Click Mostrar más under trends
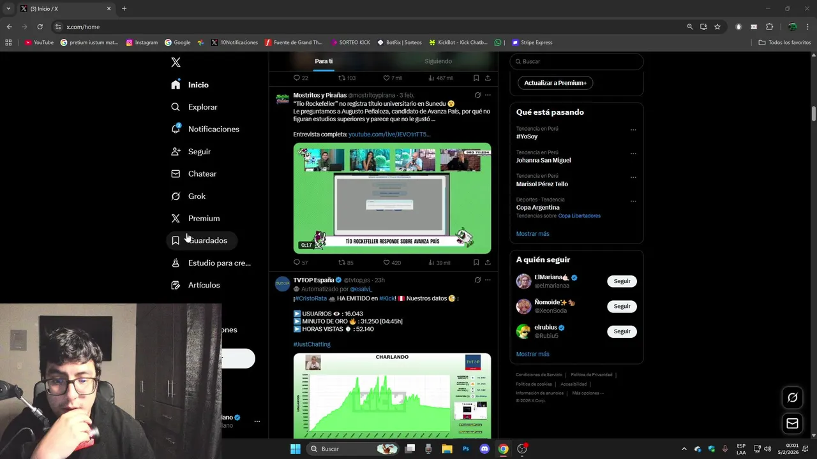Screen dimensions: 817x459 click(x=532, y=234)
